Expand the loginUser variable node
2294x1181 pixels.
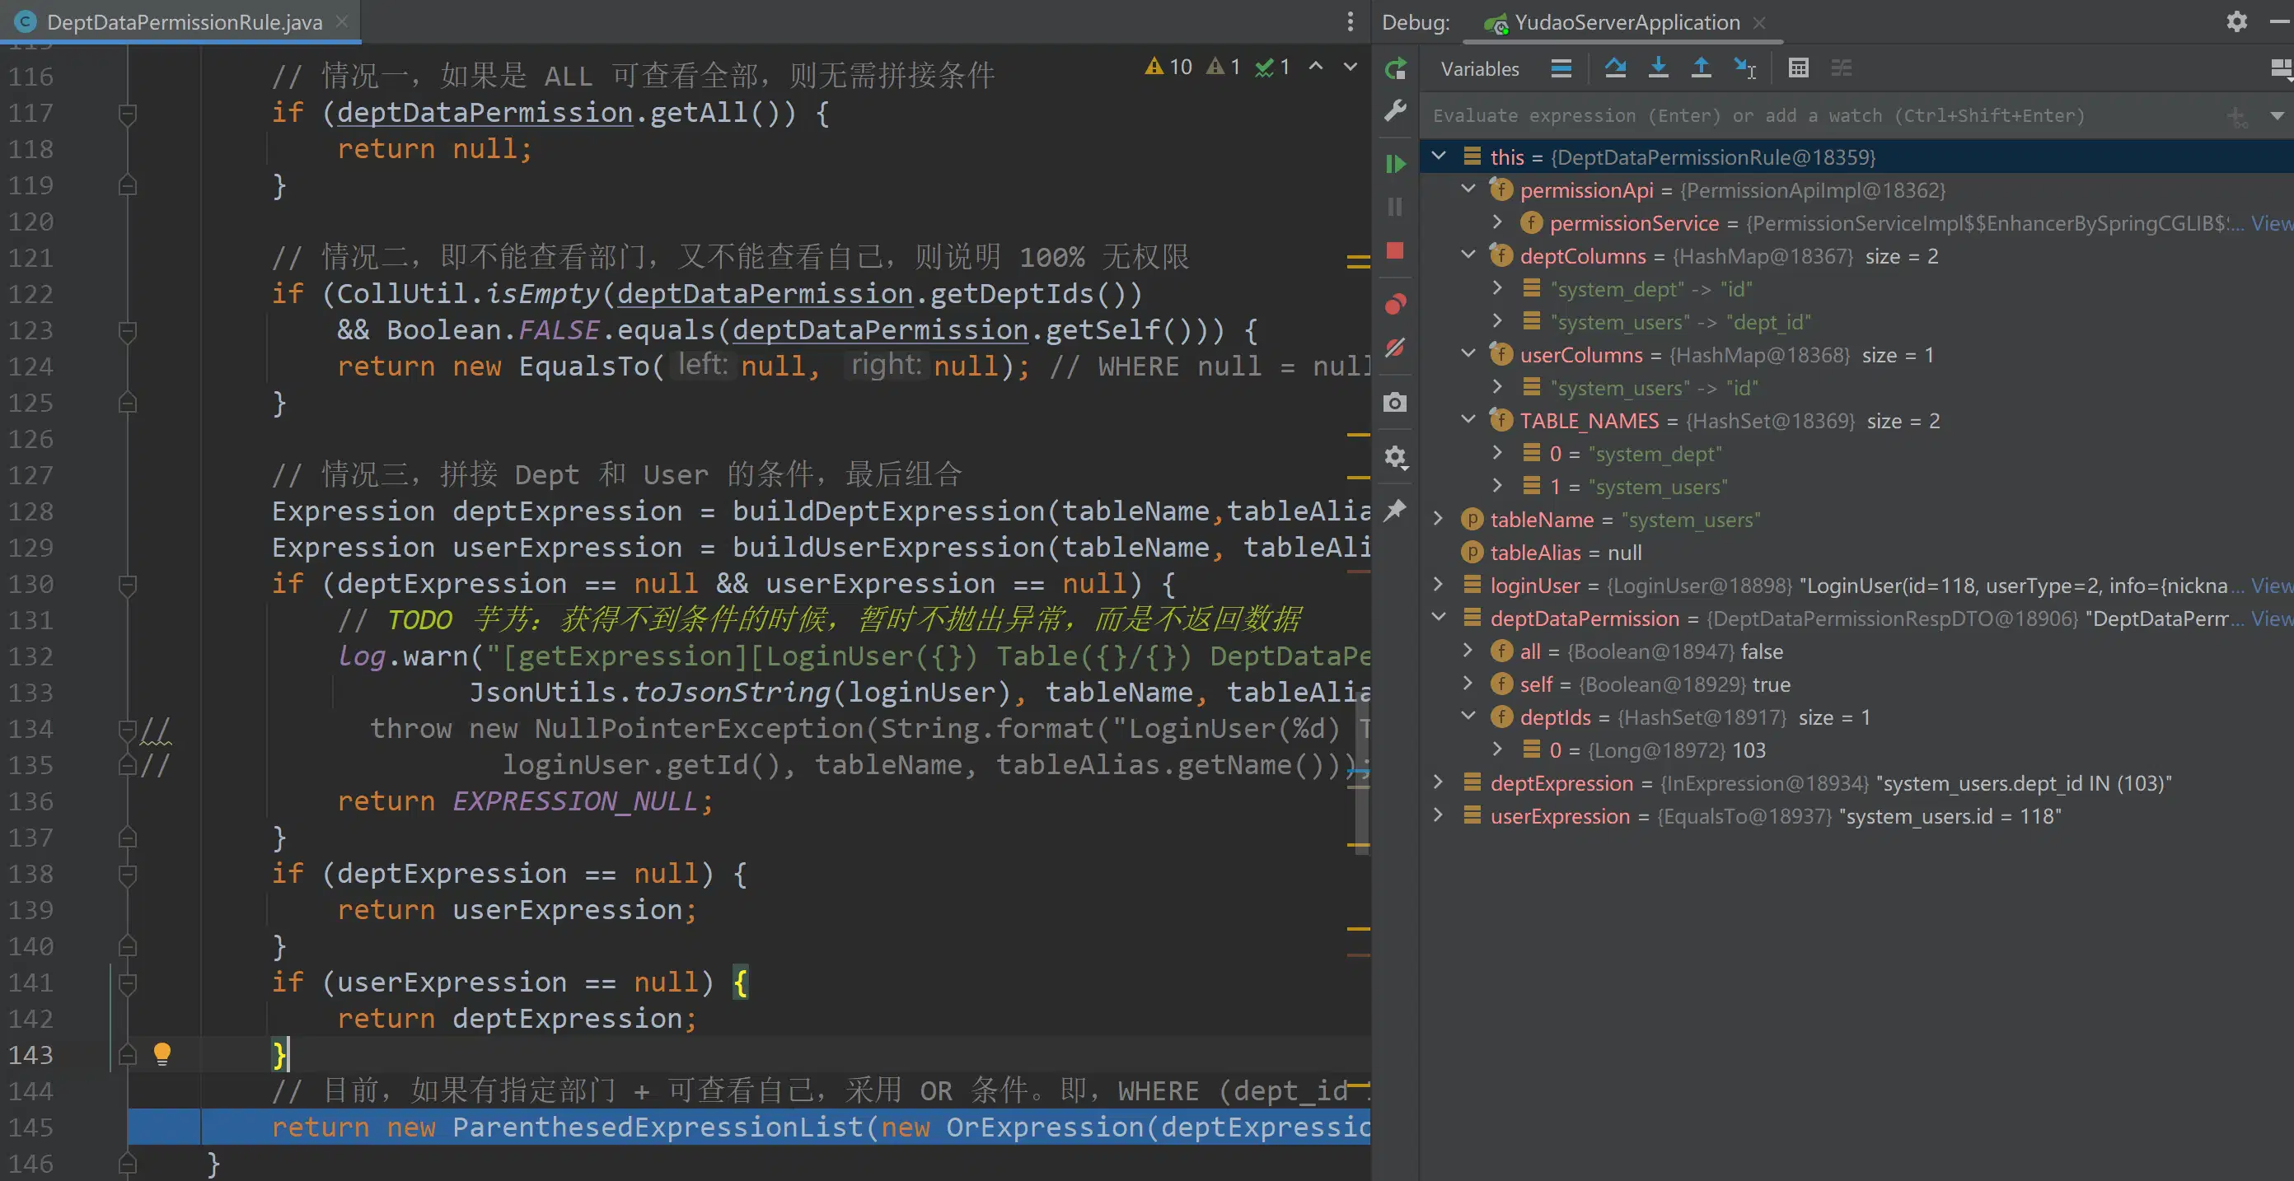pos(1438,585)
